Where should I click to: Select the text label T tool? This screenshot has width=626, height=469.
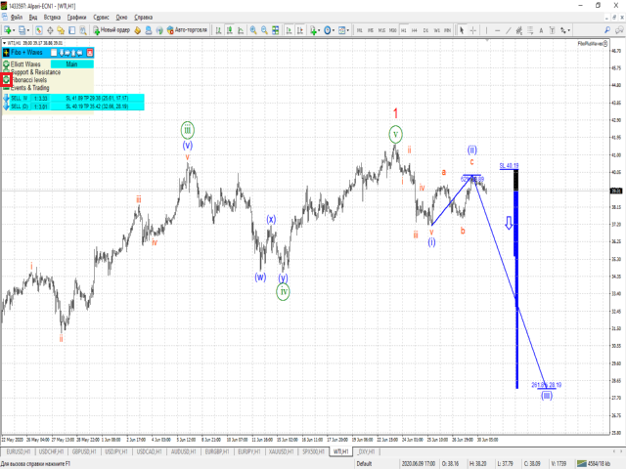click(x=552, y=30)
